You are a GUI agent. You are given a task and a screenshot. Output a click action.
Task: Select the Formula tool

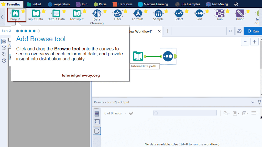click(138, 15)
